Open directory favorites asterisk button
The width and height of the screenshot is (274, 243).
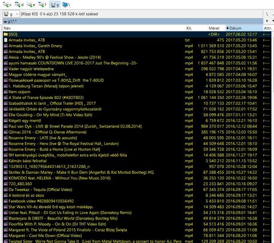(267, 21)
